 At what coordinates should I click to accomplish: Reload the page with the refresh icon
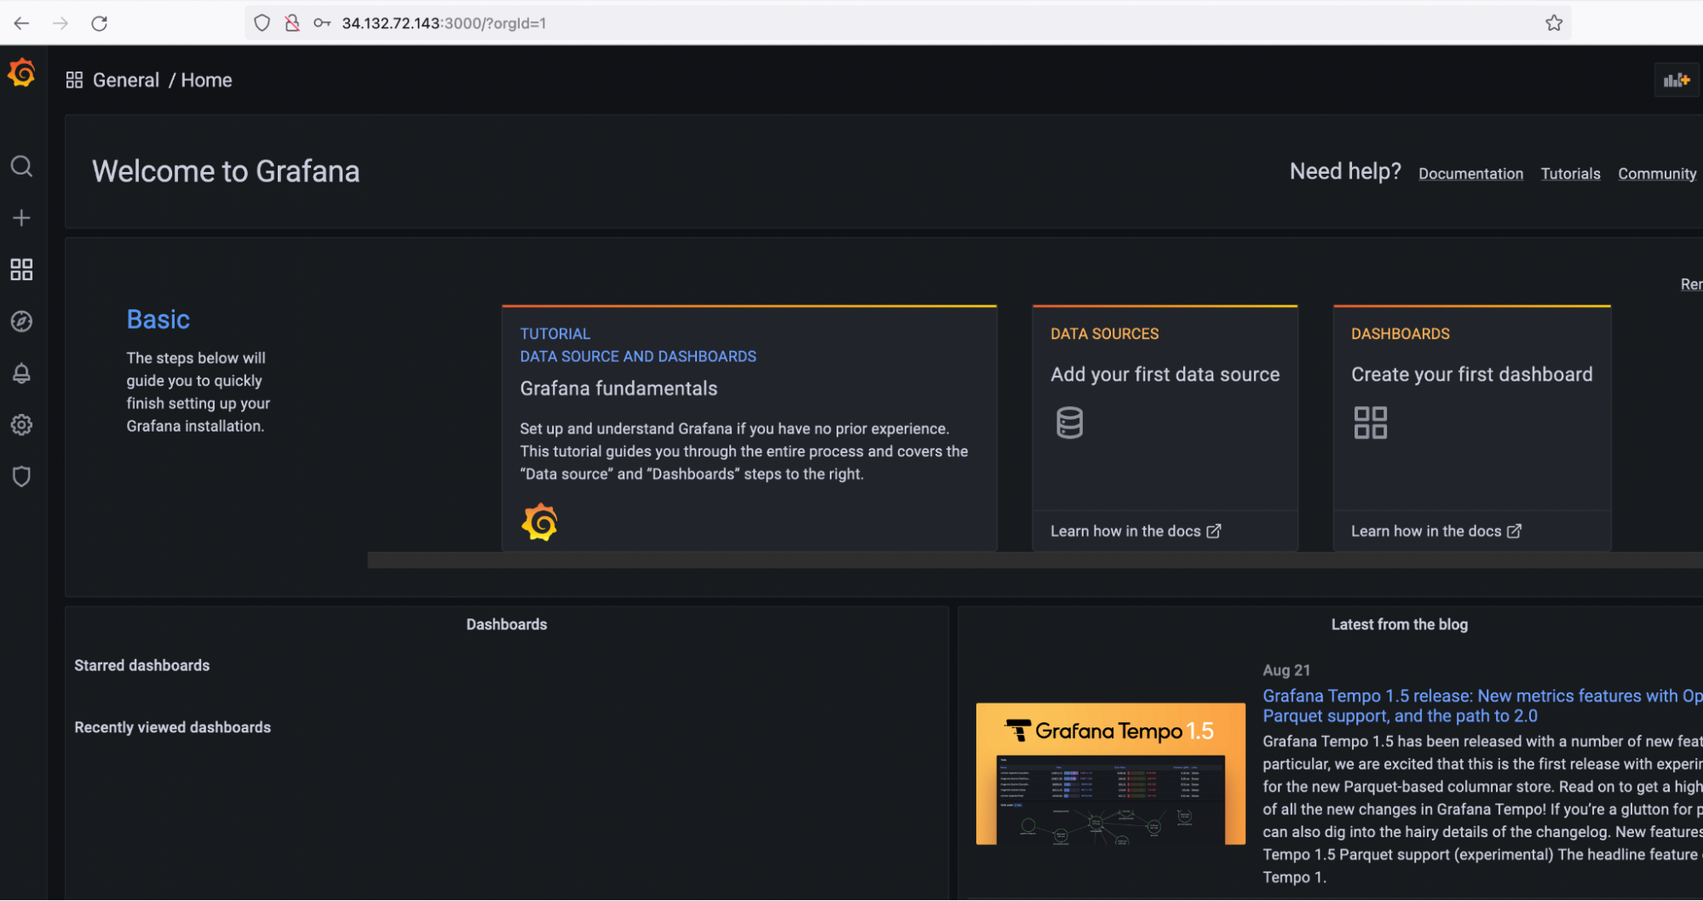99,23
